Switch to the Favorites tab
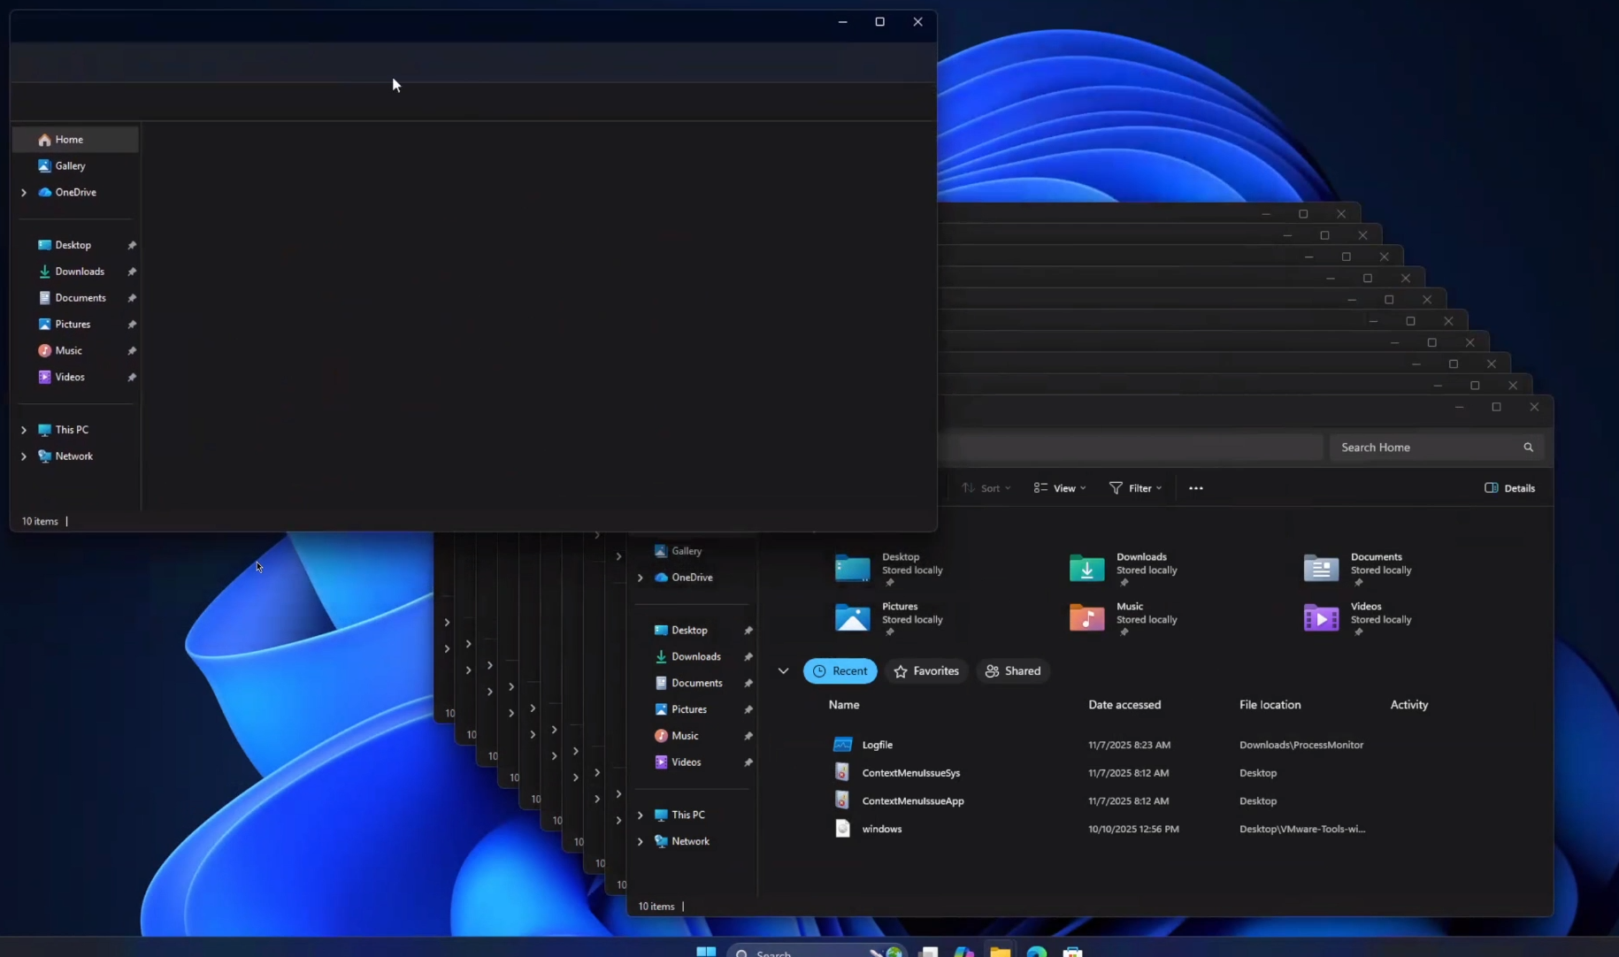Viewport: 1619px width, 957px height. point(926,671)
